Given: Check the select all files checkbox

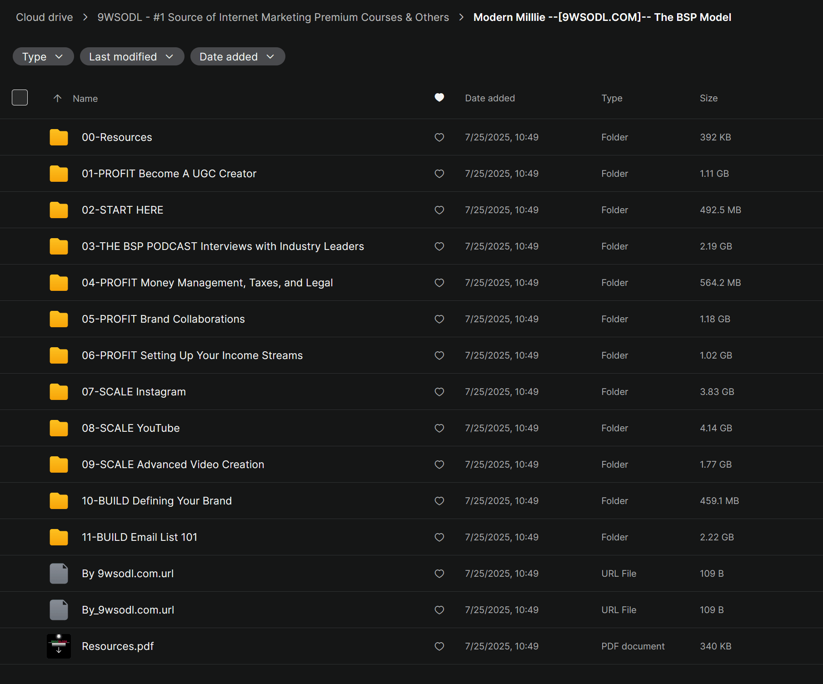Looking at the screenshot, I should point(20,98).
